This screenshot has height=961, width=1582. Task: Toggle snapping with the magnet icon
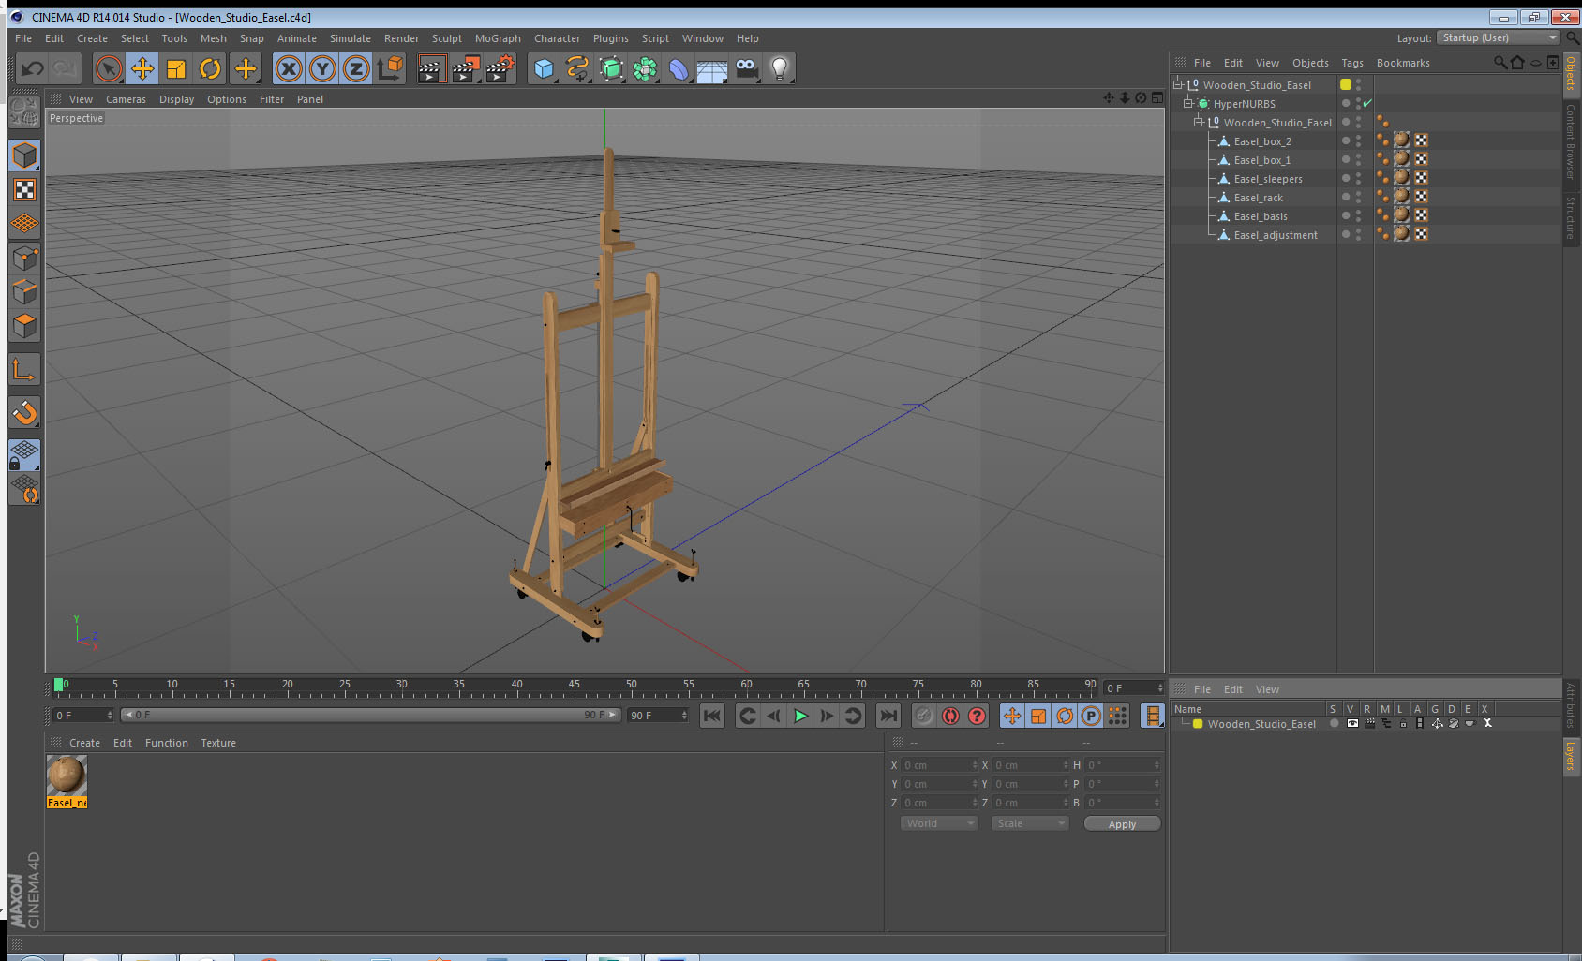click(24, 411)
